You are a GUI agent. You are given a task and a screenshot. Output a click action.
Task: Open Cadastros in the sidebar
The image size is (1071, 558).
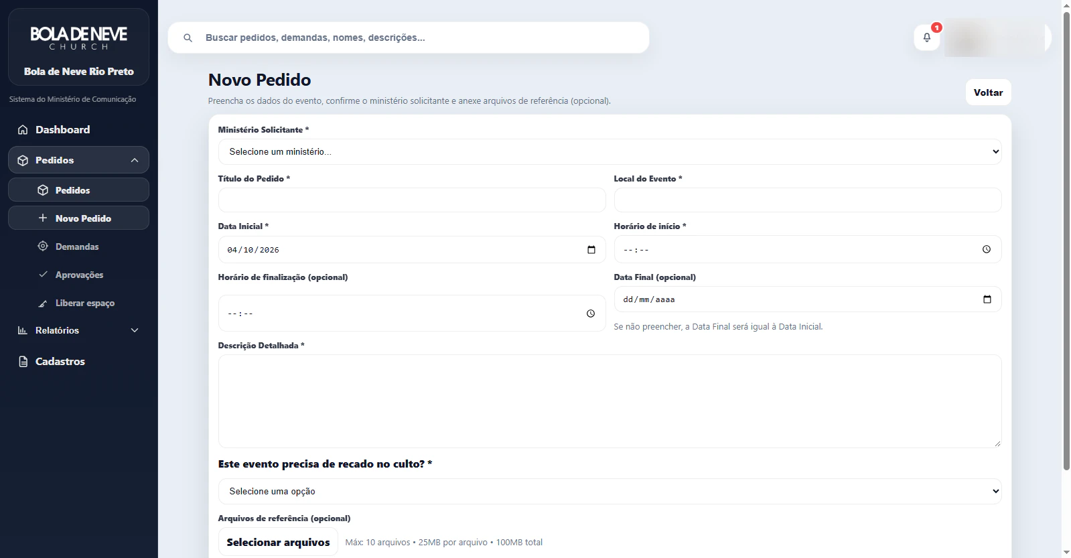point(78,362)
